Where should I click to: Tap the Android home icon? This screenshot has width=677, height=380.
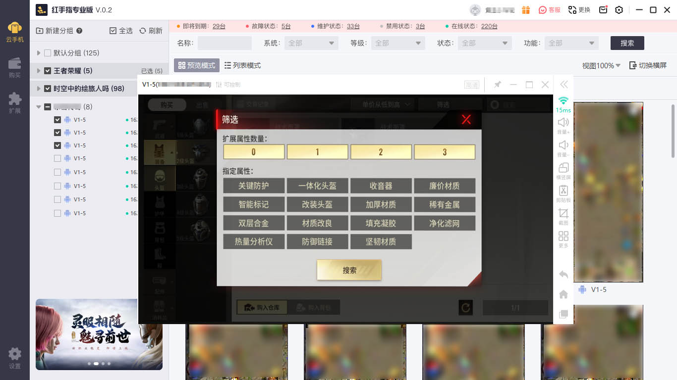point(563,294)
